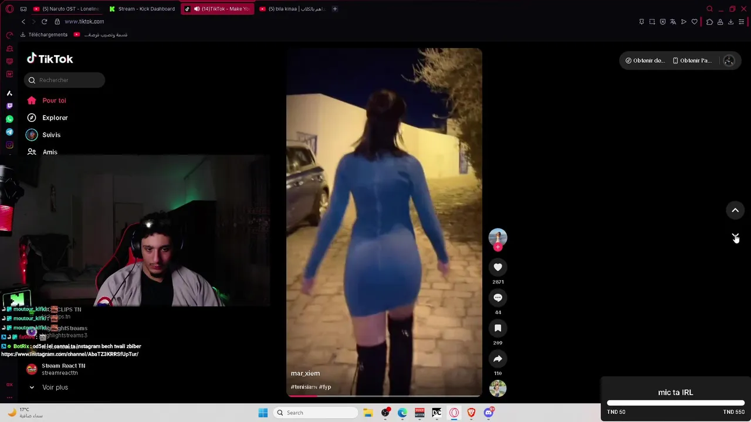This screenshot has width=751, height=422.
Task: Open the translate page icon
Action: [x=673, y=22]
